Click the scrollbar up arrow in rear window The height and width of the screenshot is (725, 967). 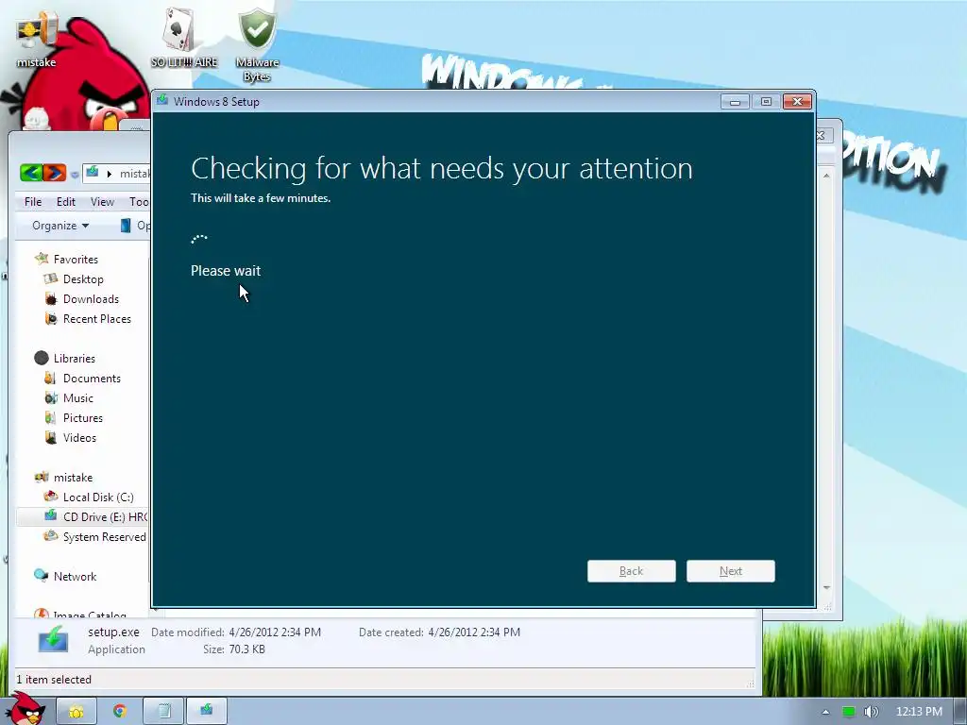click(826, 176)
